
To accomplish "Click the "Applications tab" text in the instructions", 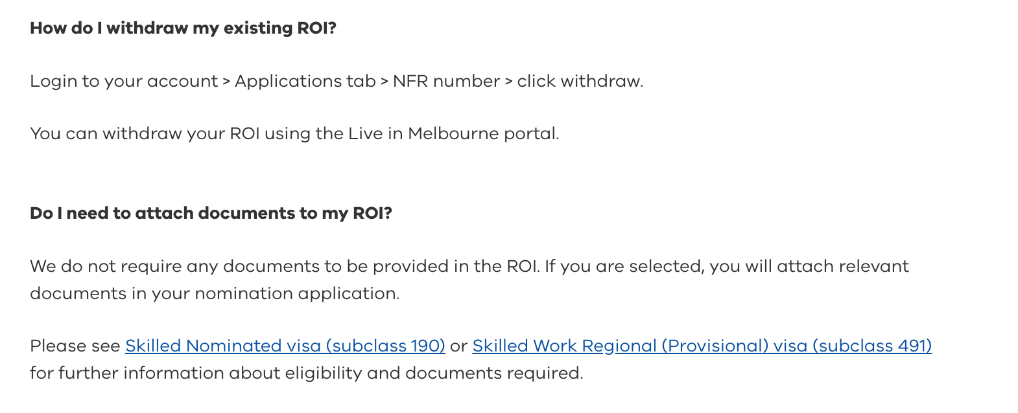I will click(305, 82).
